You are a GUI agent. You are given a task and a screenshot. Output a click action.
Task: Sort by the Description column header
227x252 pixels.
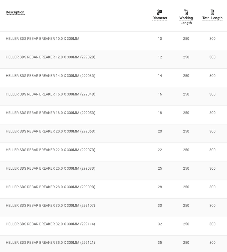click(15, 12)
